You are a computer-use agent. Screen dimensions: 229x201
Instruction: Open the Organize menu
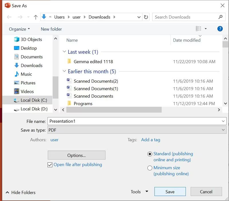[19, 29]
